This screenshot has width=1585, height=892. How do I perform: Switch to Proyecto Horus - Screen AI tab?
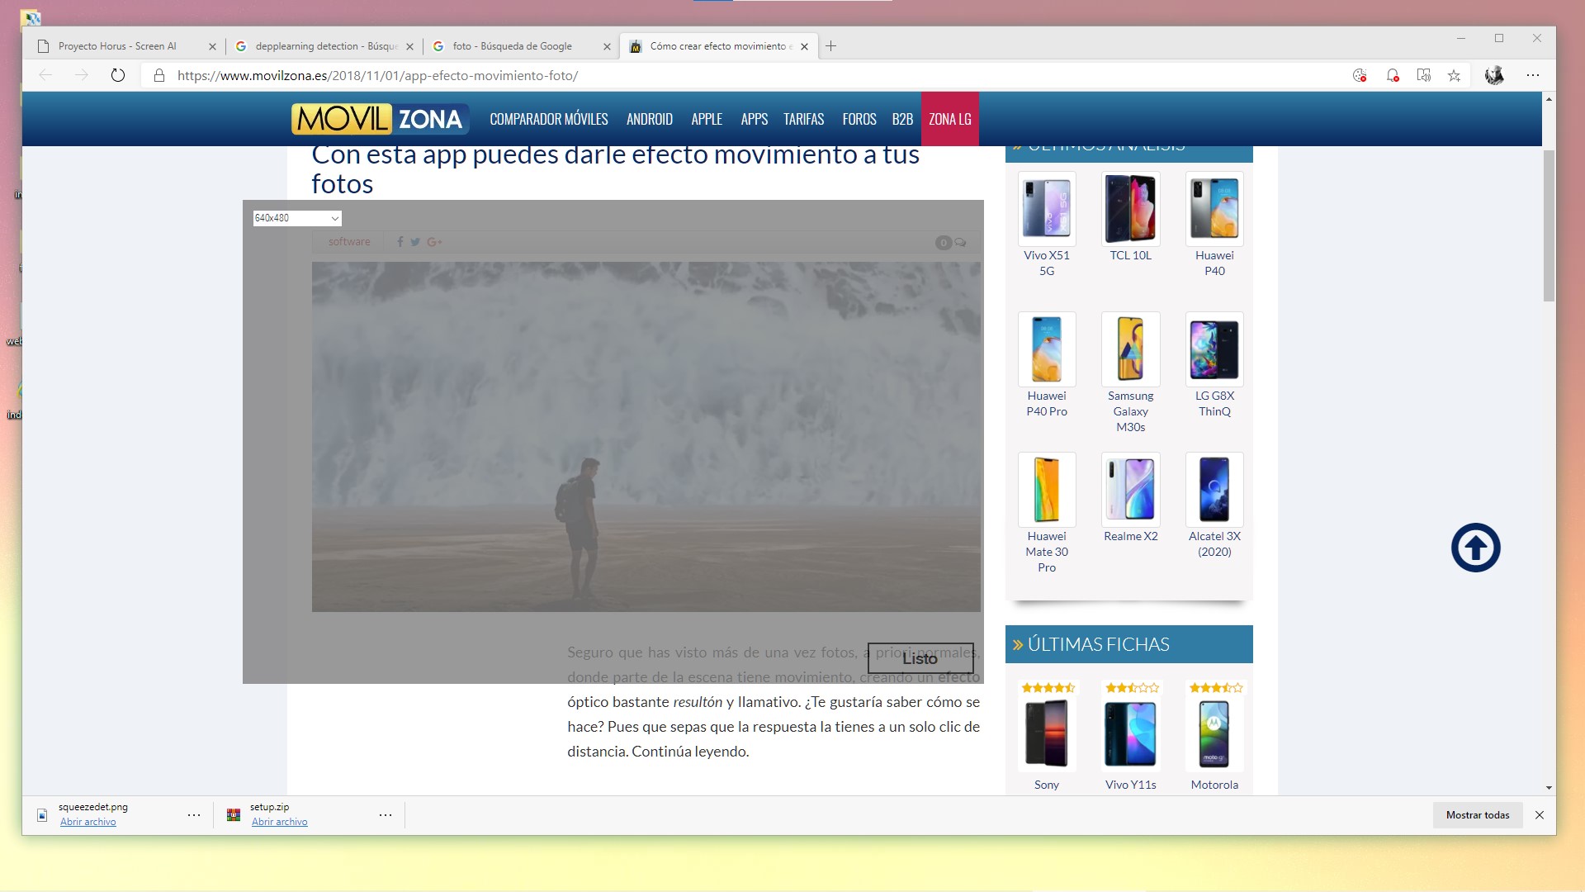point(117,46)
